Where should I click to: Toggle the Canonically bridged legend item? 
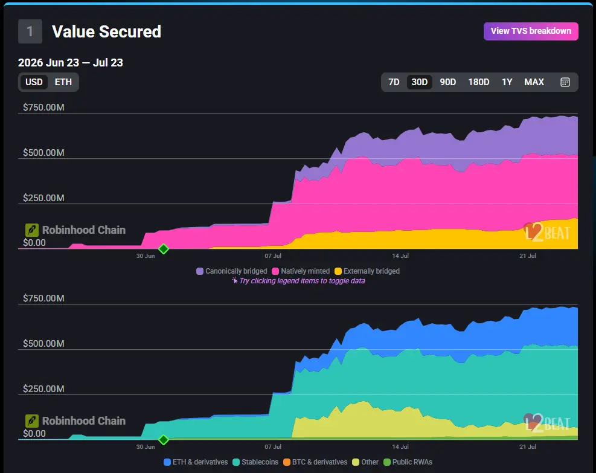coord(231,271)
